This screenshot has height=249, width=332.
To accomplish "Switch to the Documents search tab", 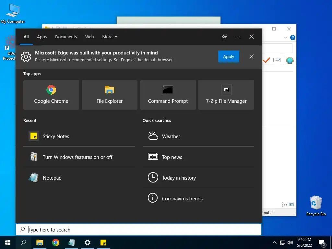I will point(66,37).
